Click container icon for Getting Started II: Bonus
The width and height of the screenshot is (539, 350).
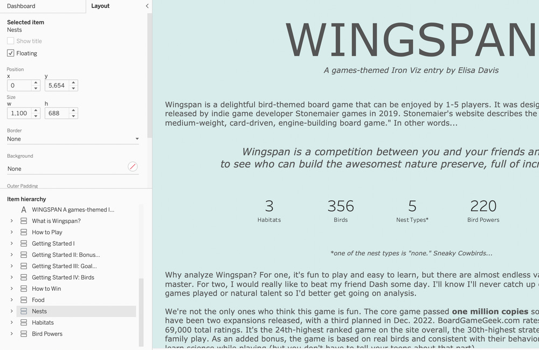point(24,255)
